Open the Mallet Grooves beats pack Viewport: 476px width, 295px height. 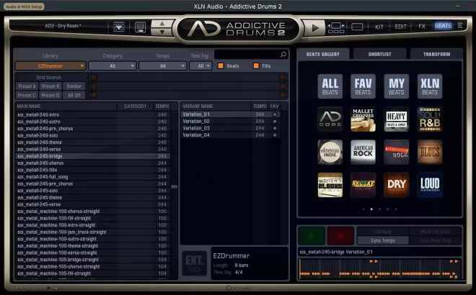point(363,119)
